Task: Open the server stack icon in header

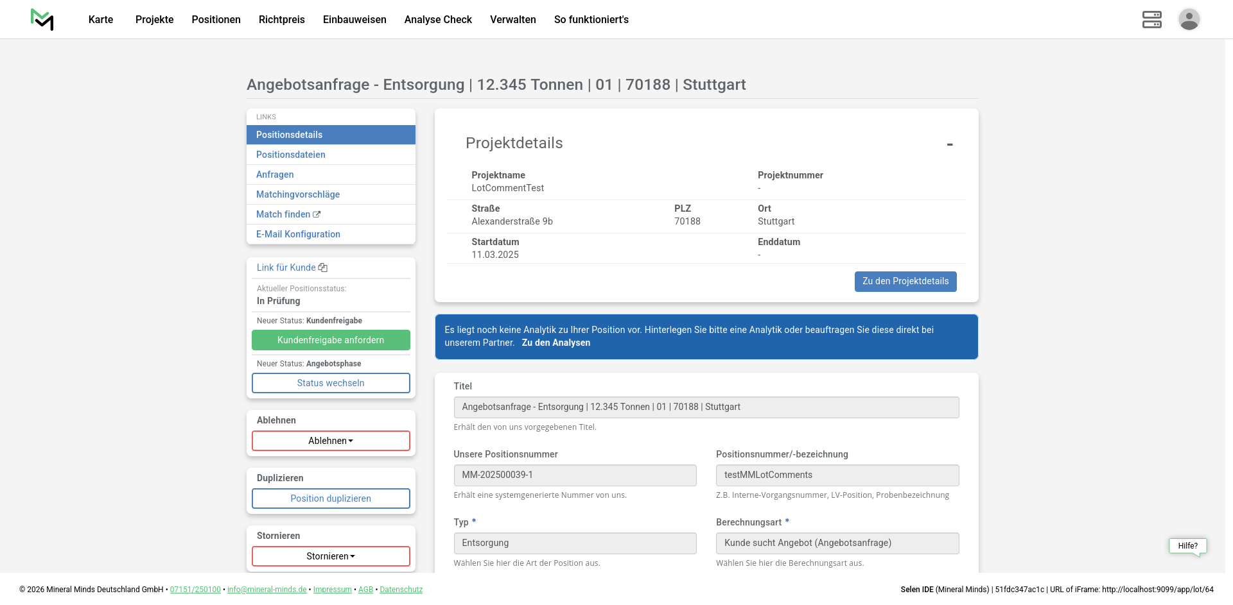Action: pyautogui.click(x=1151, y=19)
